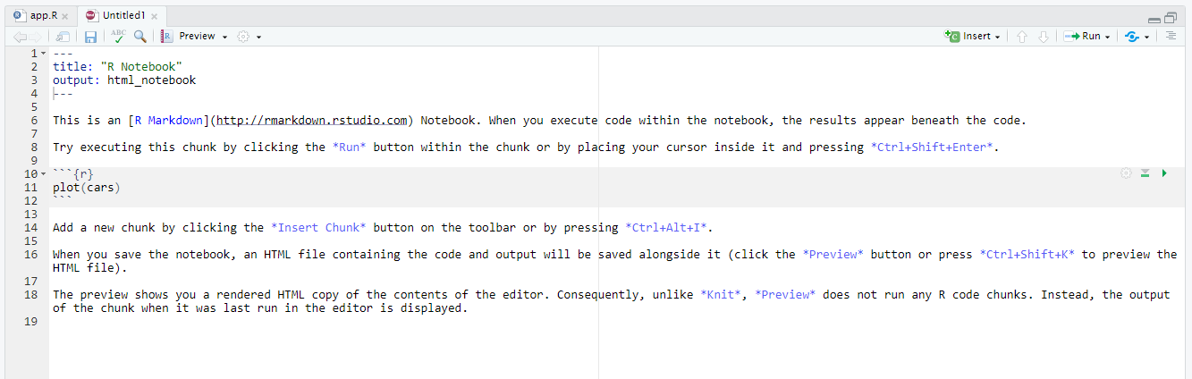The image size is (1192, 379).
Task: Toggle document outline icon
Action: [1171, 37]
